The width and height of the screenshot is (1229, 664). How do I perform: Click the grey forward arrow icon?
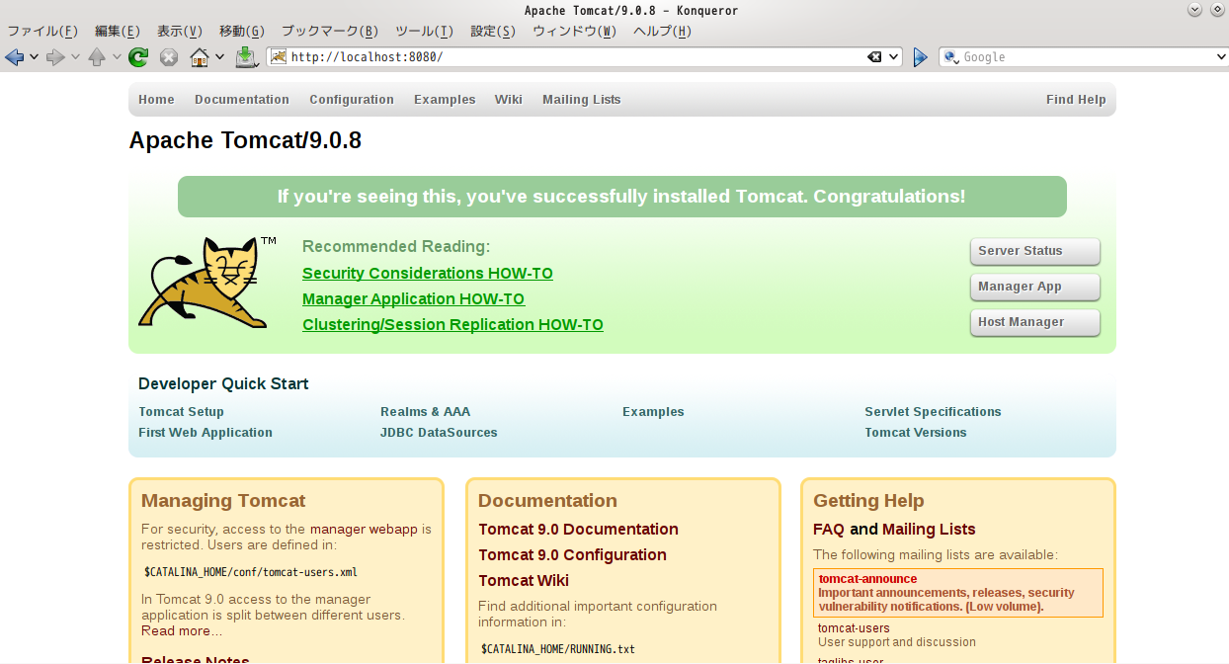pos(55,57)
